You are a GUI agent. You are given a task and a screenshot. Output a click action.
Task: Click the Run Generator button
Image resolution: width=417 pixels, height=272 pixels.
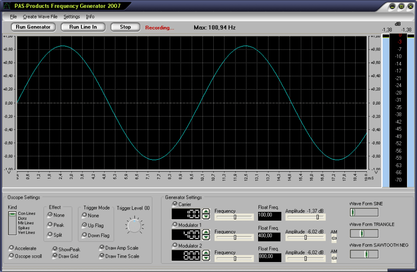[33, 27]
